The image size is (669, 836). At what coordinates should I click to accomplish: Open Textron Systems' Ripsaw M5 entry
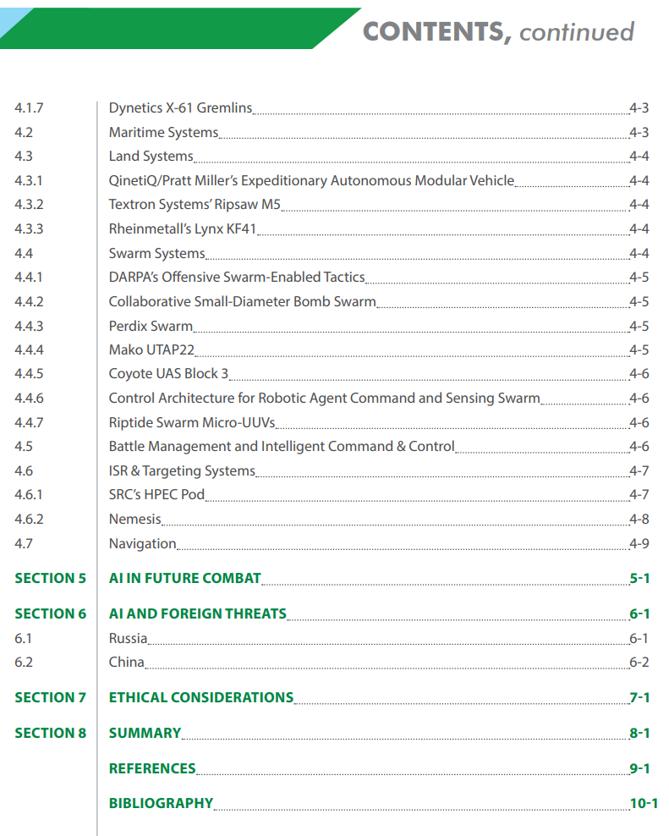point(195,205)
